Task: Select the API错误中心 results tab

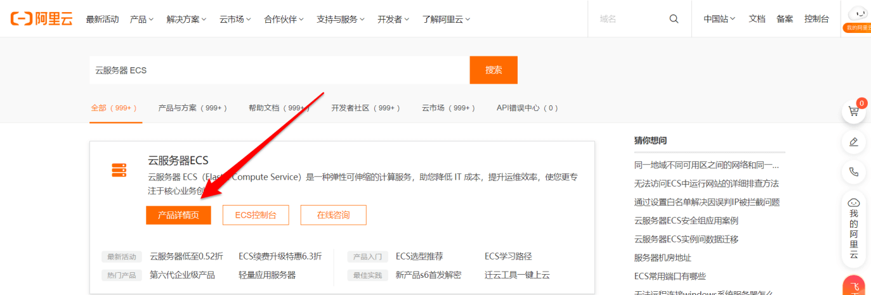Action: 527,108
